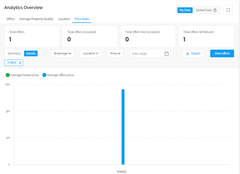
Task: Select the Price Ratio tab
Action: tap(82, 19)
